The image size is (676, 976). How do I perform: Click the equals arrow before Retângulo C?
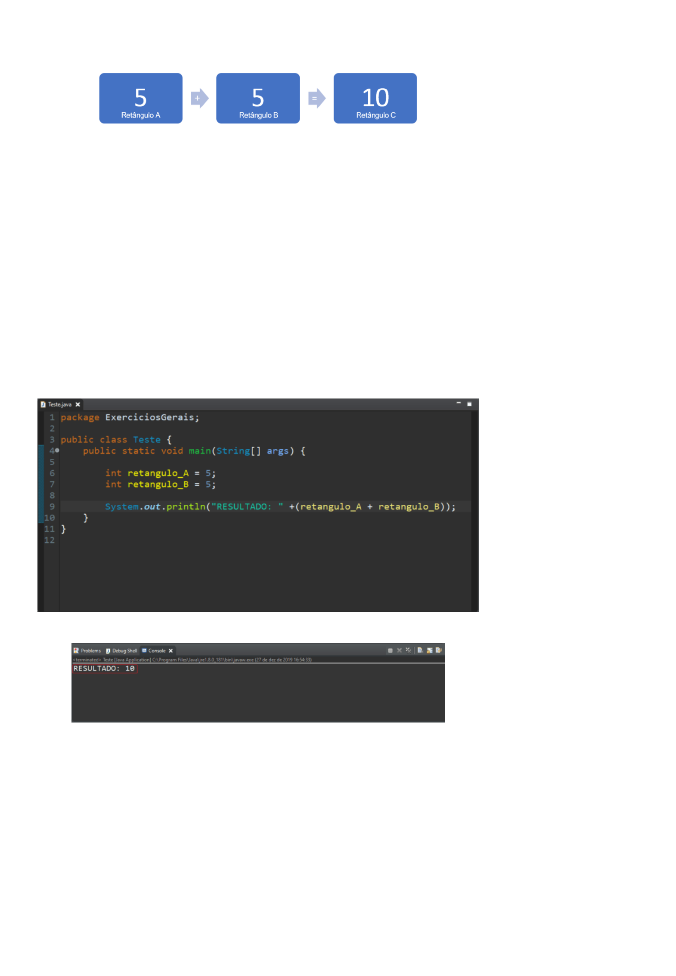click(316, 98)
